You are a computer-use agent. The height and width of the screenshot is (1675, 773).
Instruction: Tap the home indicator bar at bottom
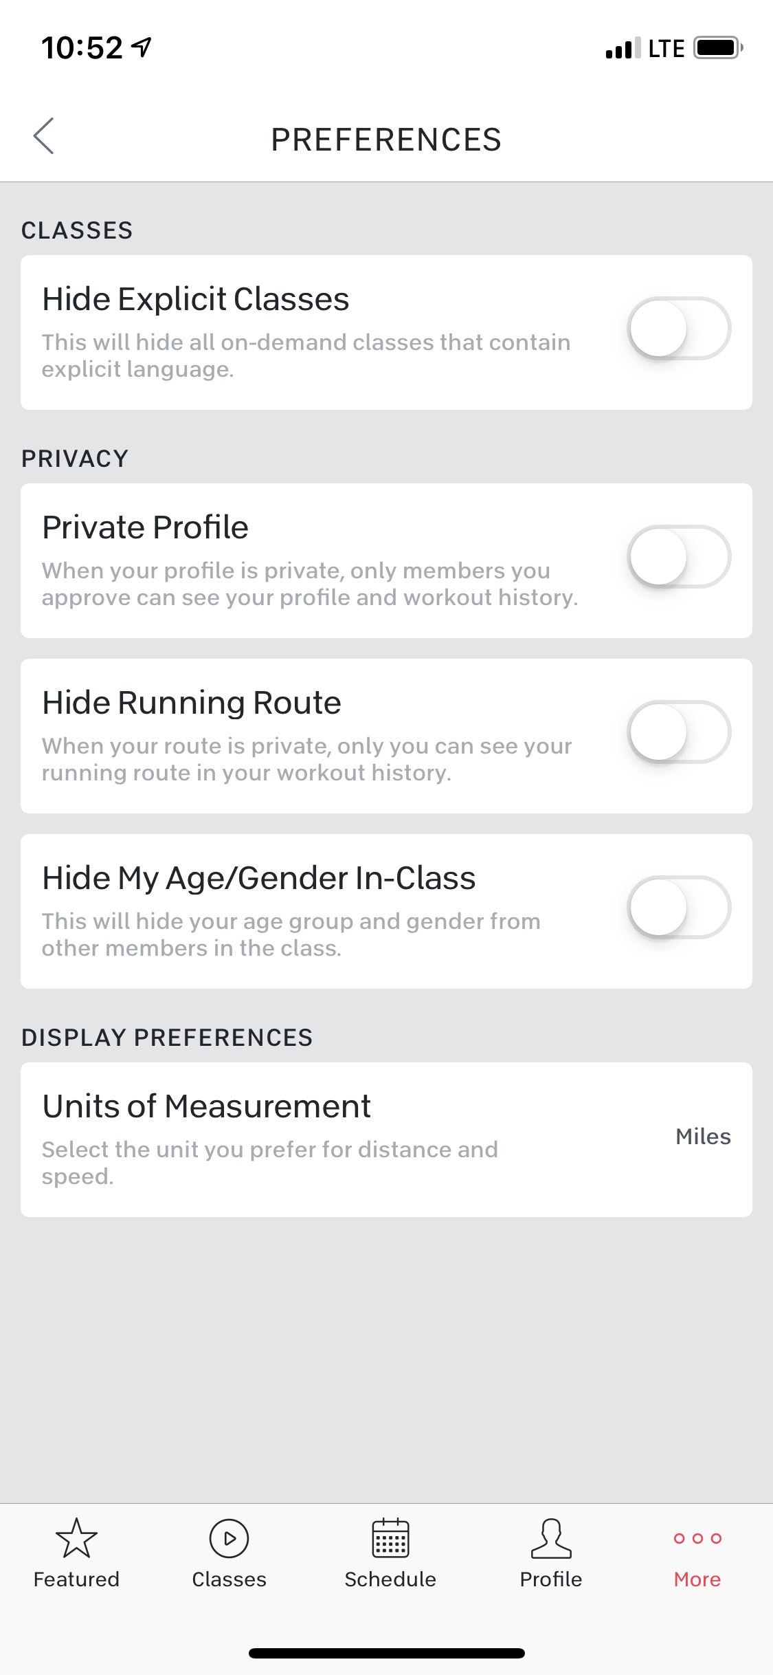(x=387, y=1653)
